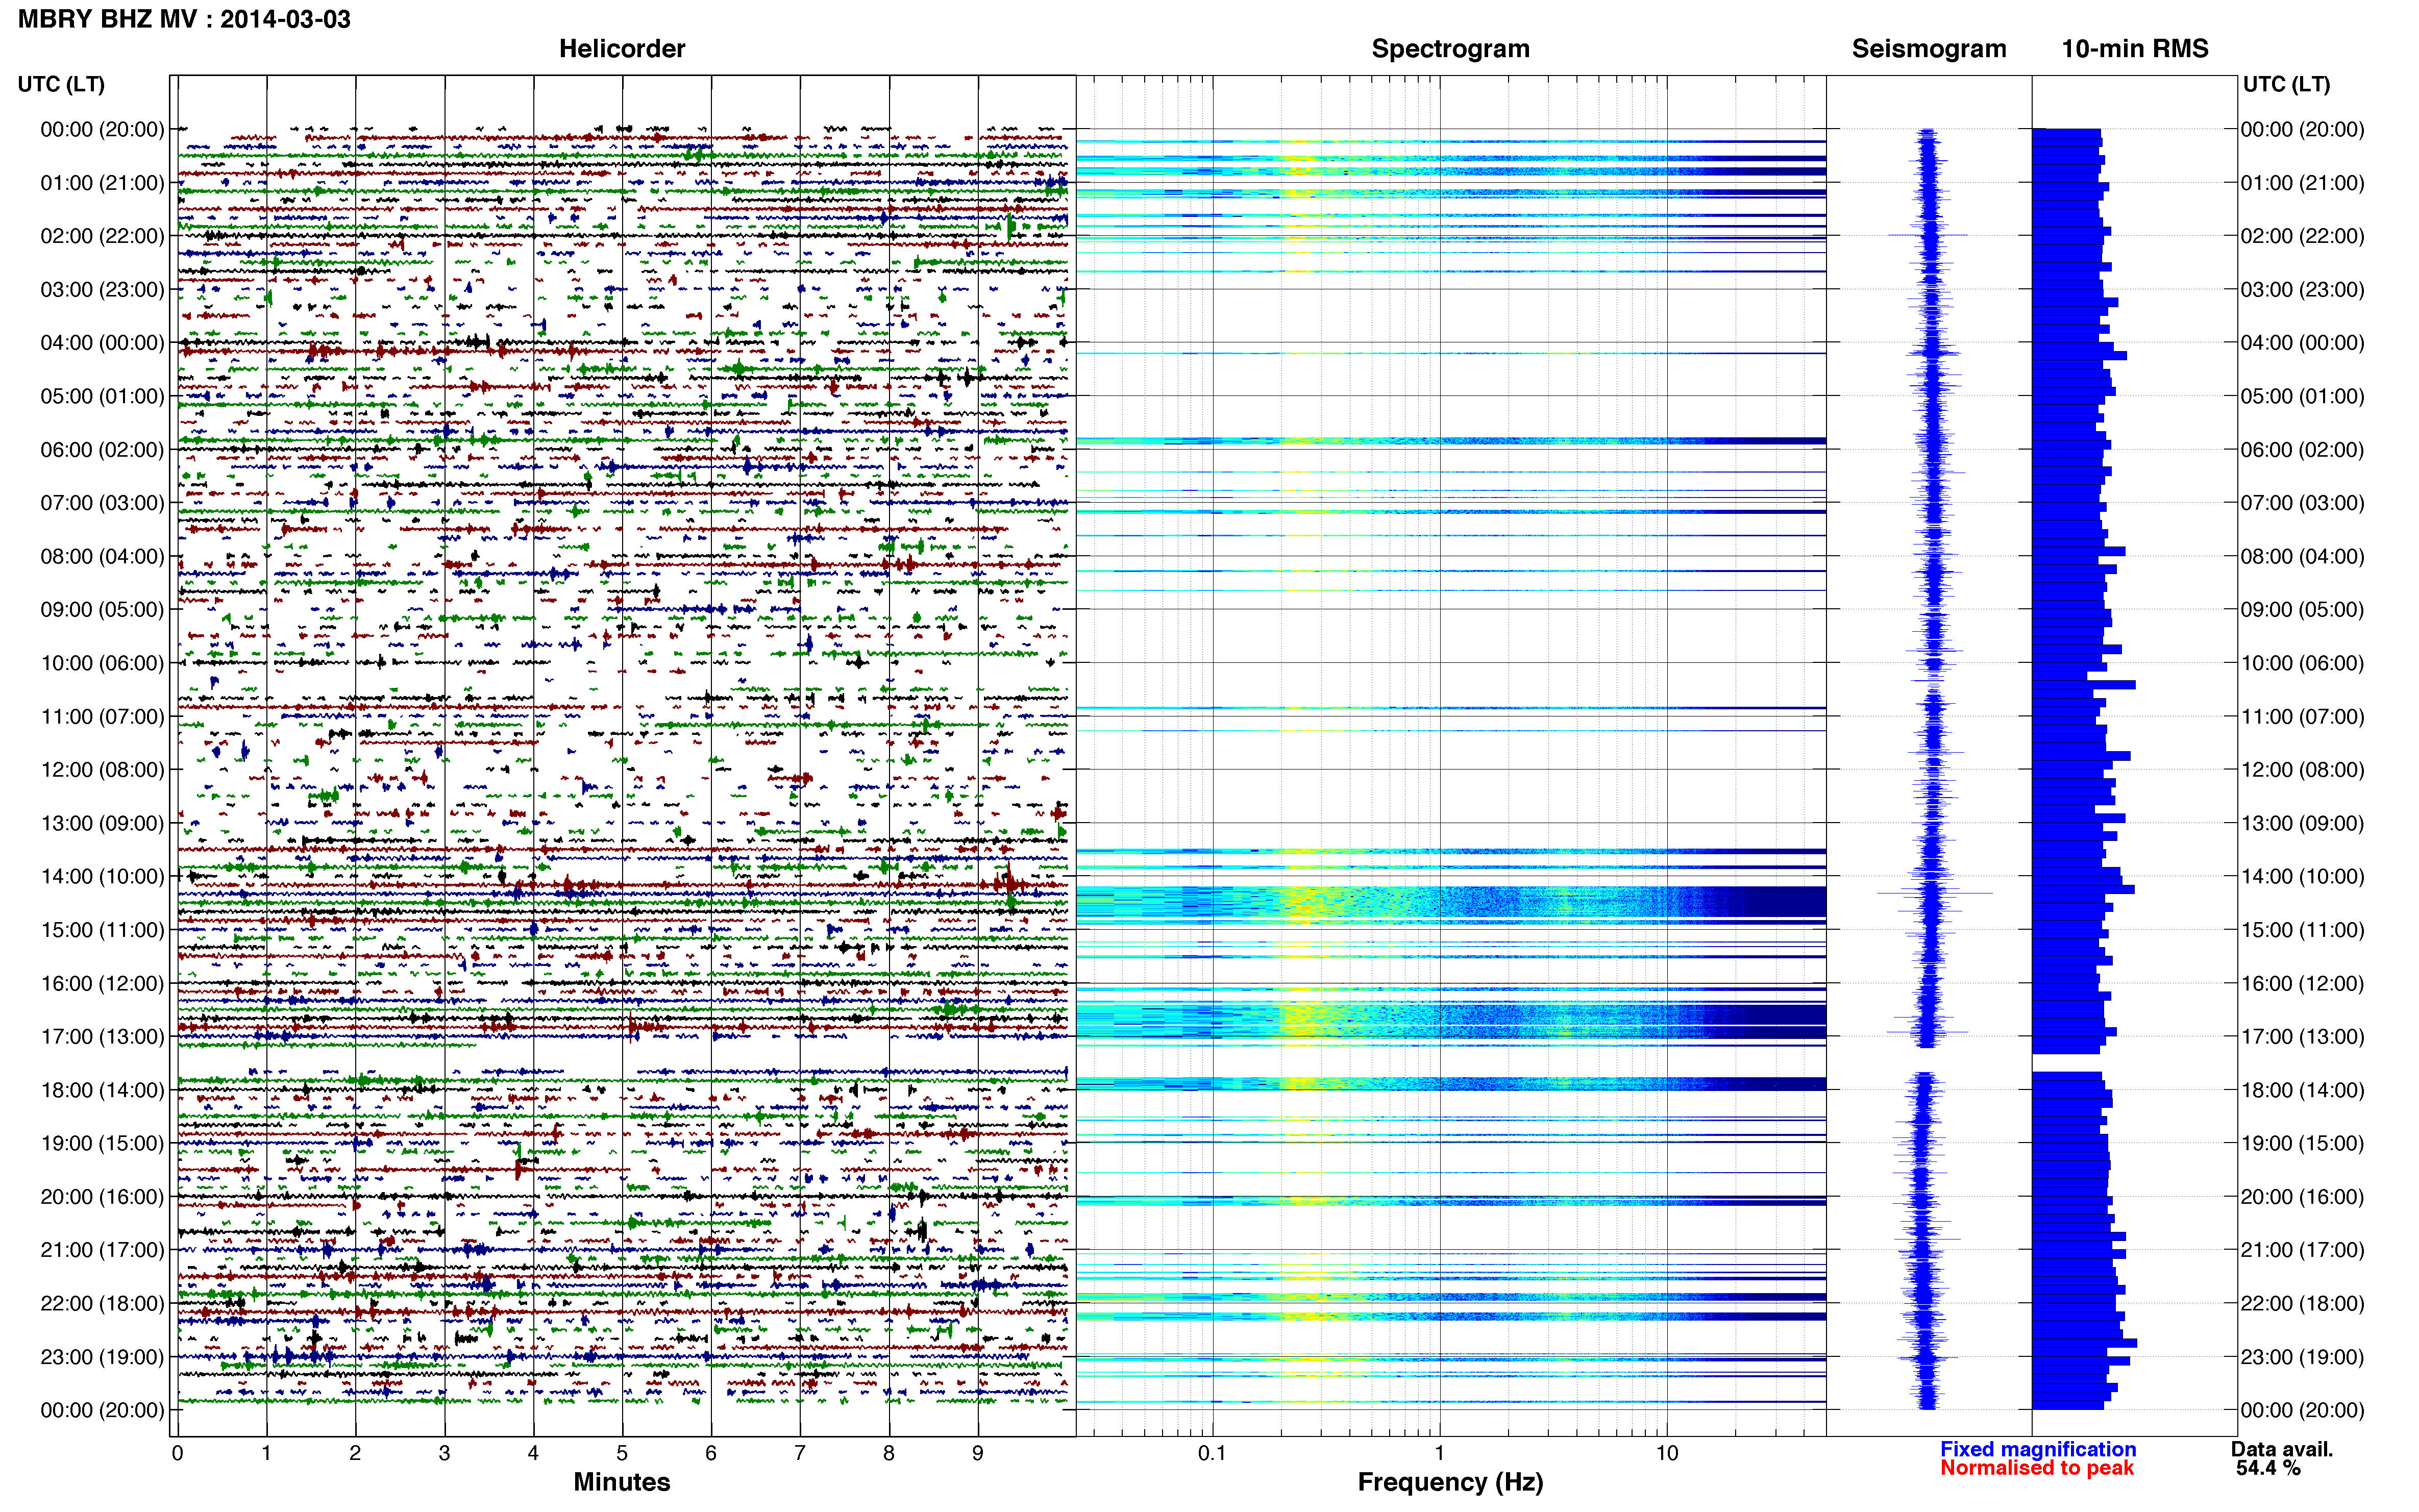This screenshot has width=2419, height=1512.
Task: Click the left '02:00 (22:00)' time label
Action: 102,236
